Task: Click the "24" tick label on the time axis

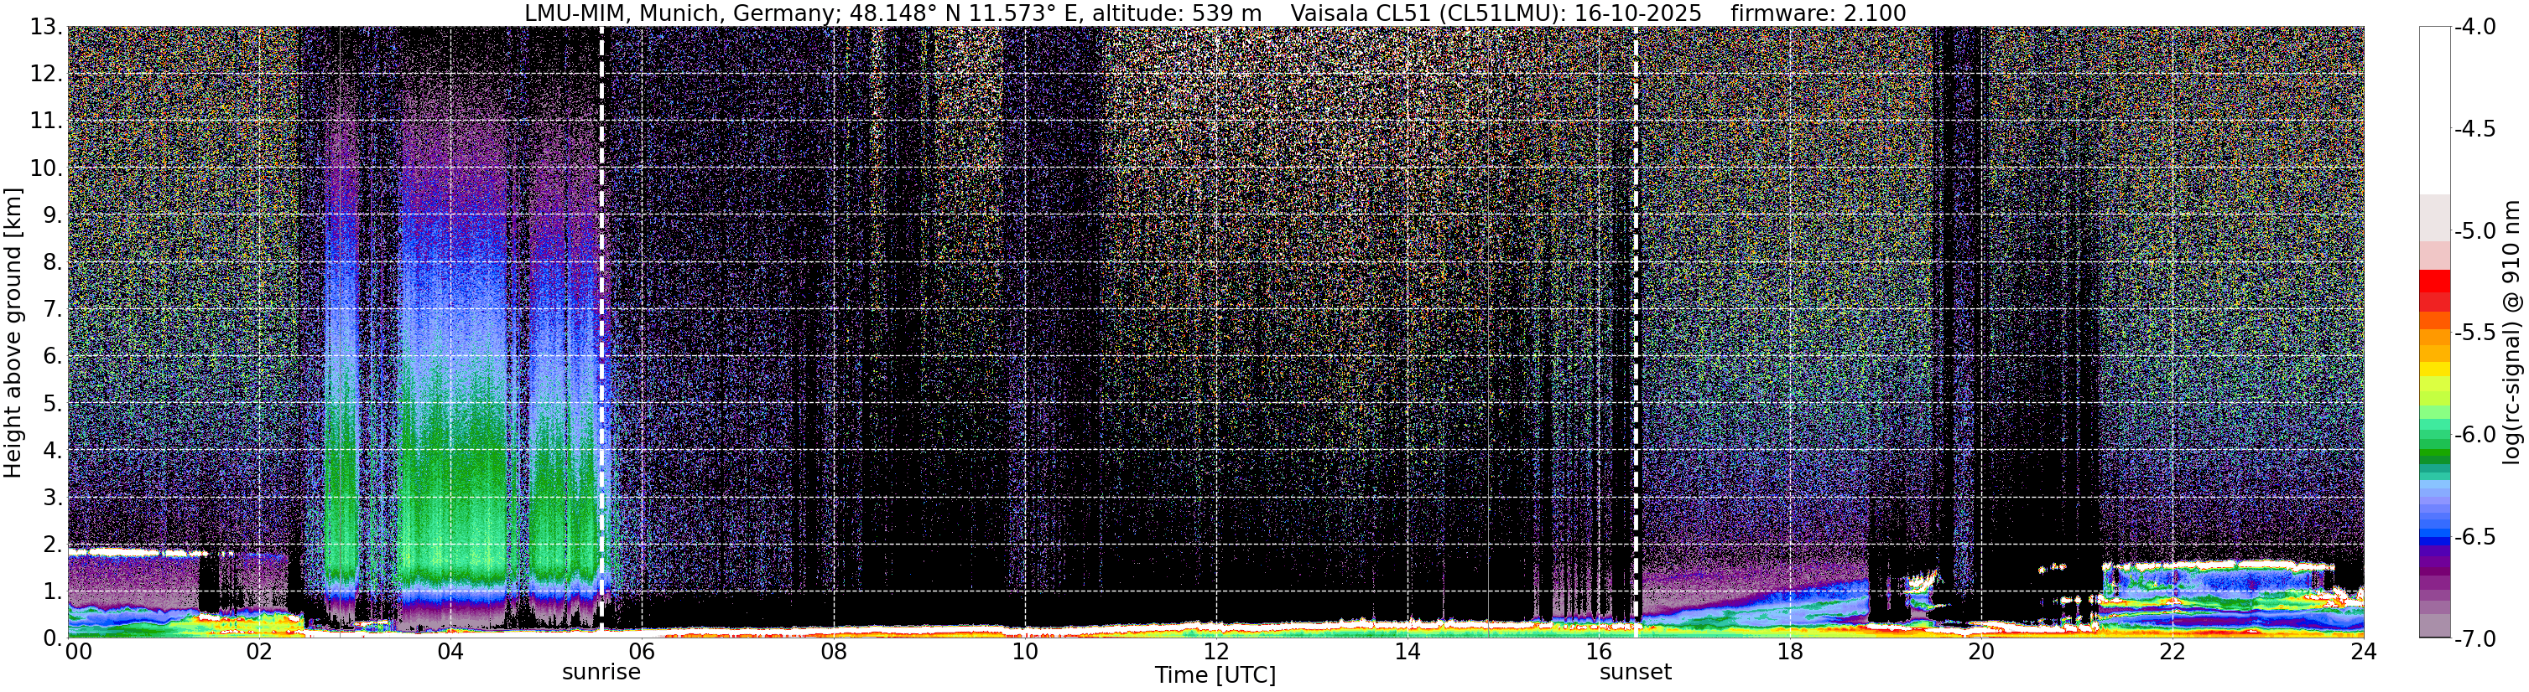Action: pos(2363,653)
